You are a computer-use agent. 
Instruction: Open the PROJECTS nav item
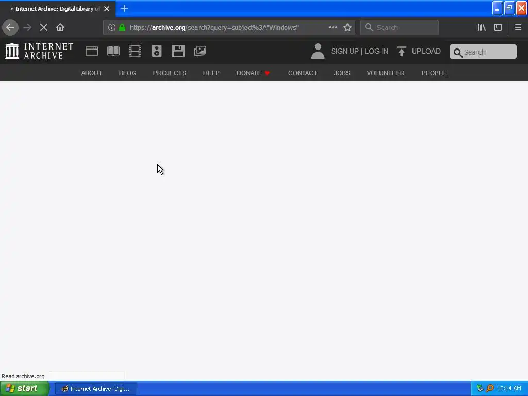[169, 73]
